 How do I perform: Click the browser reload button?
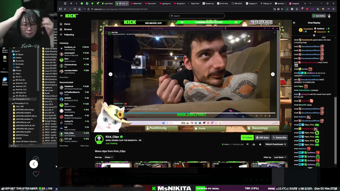[75, 9]
